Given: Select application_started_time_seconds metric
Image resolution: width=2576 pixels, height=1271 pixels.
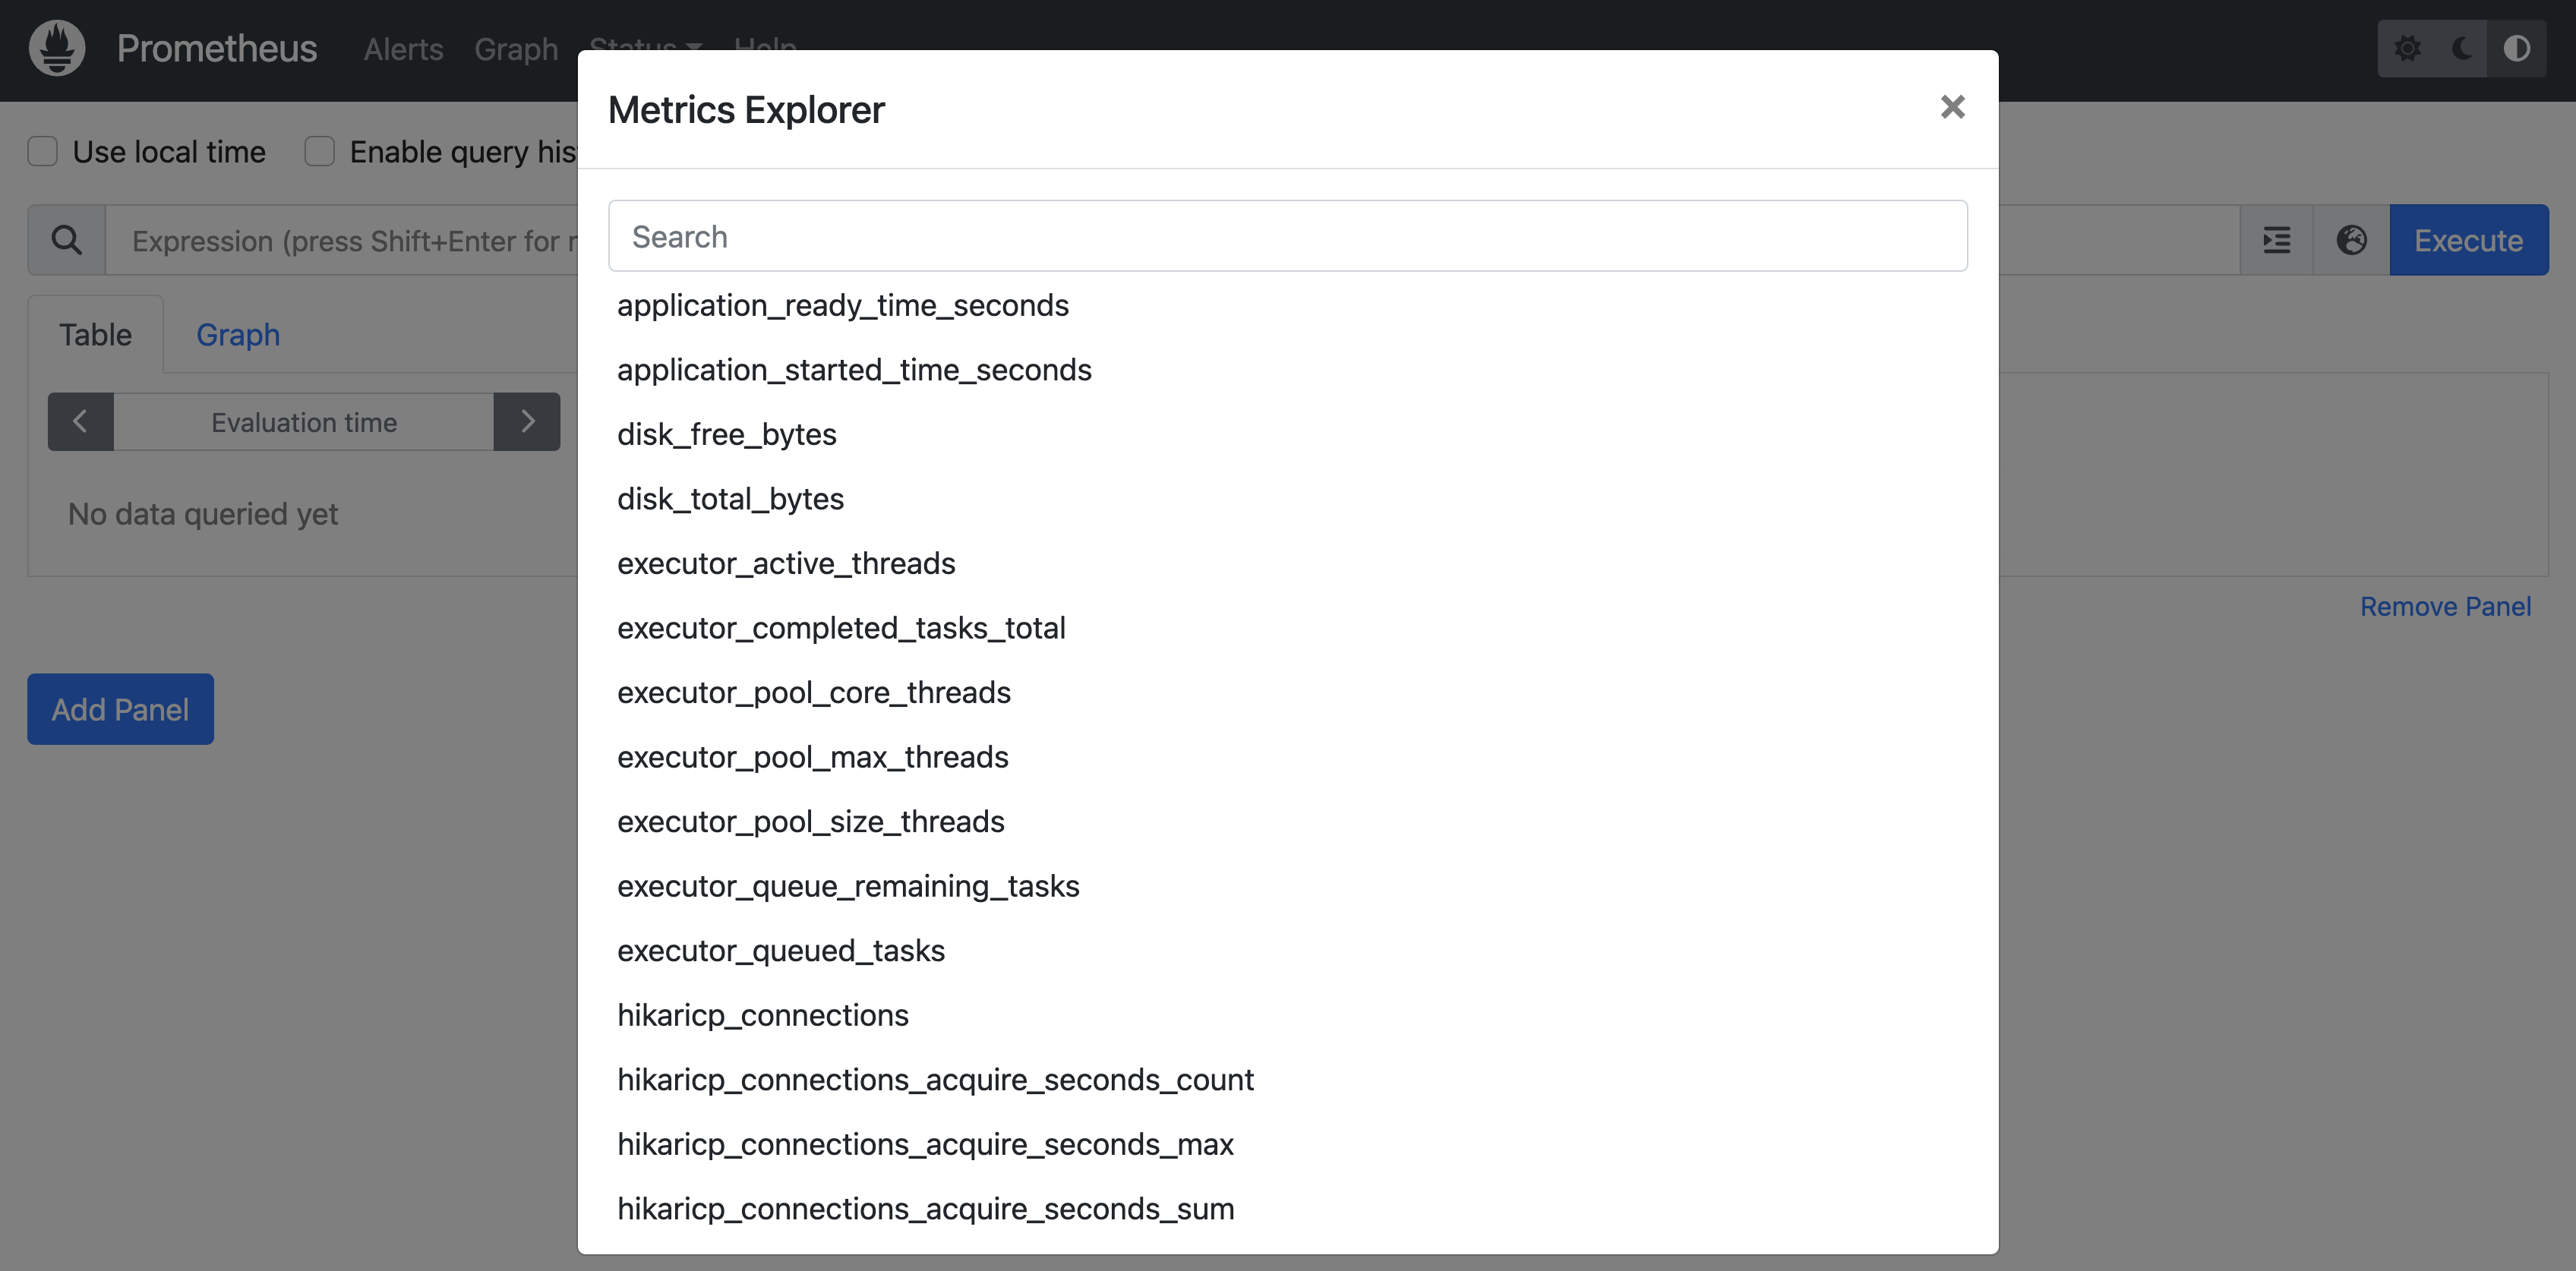Looking at the screenshot, I should click(853, 370).
